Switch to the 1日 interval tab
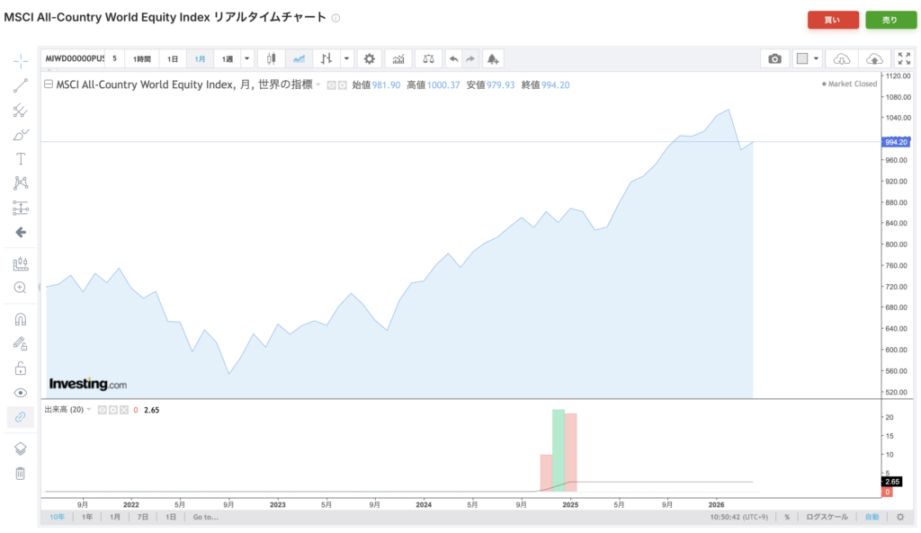 pos(173,58)
